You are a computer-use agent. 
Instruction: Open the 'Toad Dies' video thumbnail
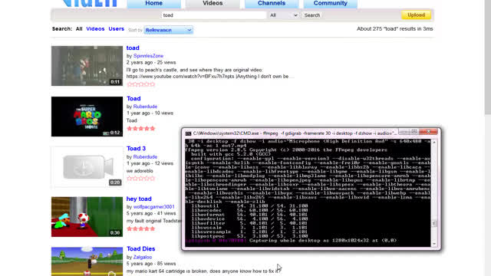click(x=87, y=261)
